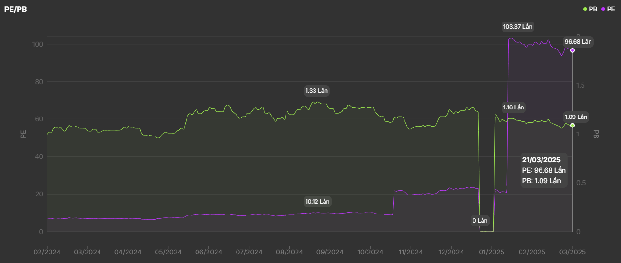Toggle the PE series in the legend
Viewport: 621px width, 263px height.
(x=608, y=9)
